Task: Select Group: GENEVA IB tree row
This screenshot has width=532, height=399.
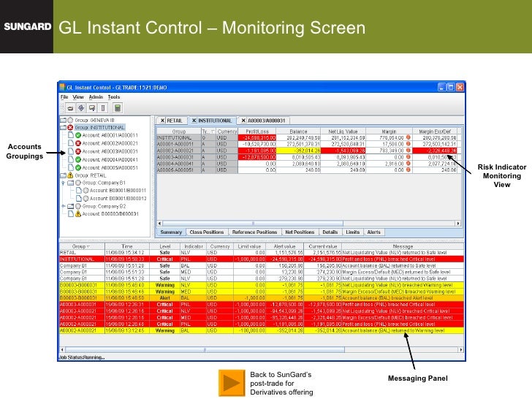Action: click(94, 120)
